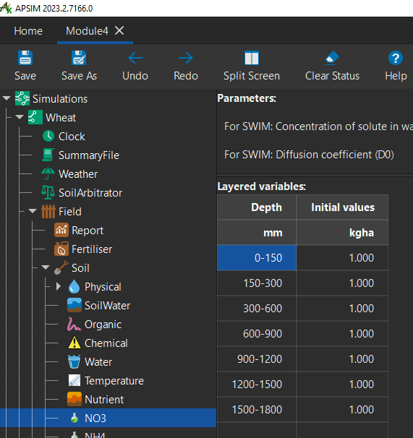The width and height of the screenshot is (413, 438).
Task: Select the 150-300 depth cell
Action: coord(257,283)
